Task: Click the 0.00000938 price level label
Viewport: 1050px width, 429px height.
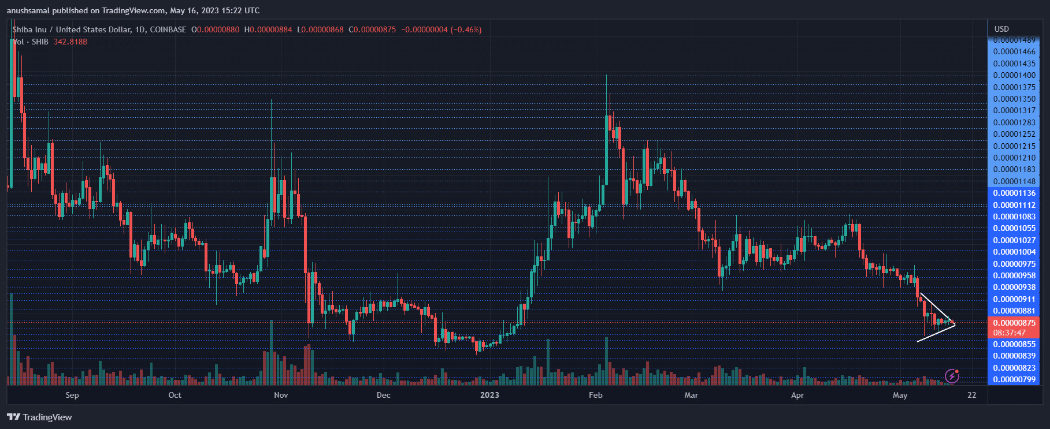Action: pyautogui.click(x=1014, y=287)
